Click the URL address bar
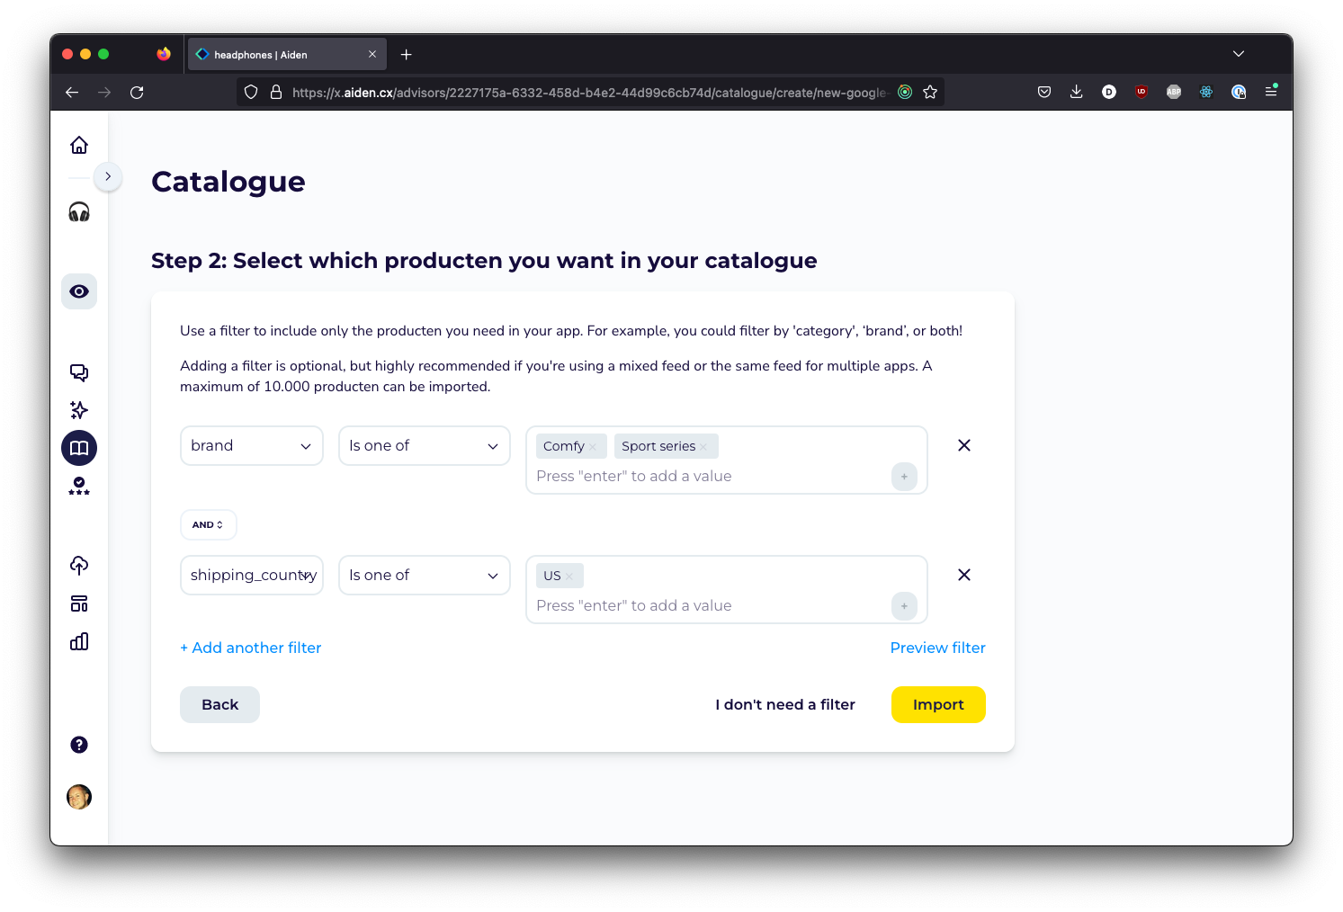1343x912 pixels. (589, 92)
